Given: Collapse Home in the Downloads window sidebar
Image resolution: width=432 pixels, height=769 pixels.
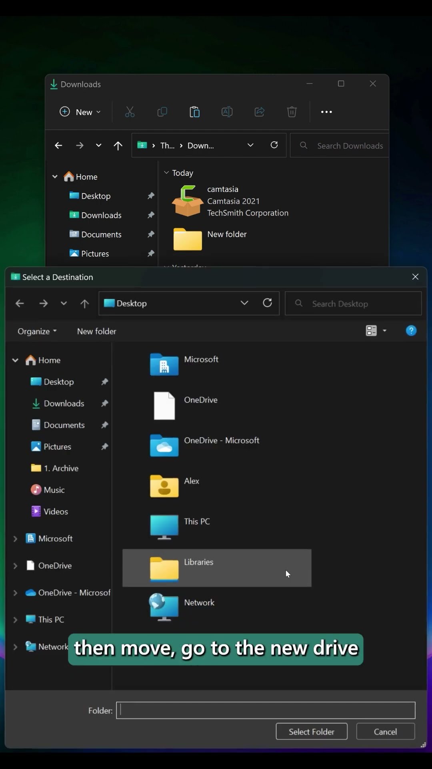Looking at the screenshot, I should [55, 177].
